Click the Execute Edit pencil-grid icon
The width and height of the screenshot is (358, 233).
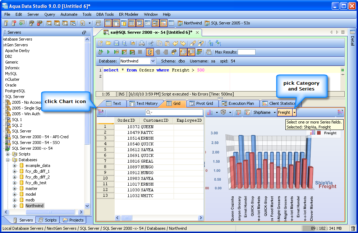(x=124, y=52)
